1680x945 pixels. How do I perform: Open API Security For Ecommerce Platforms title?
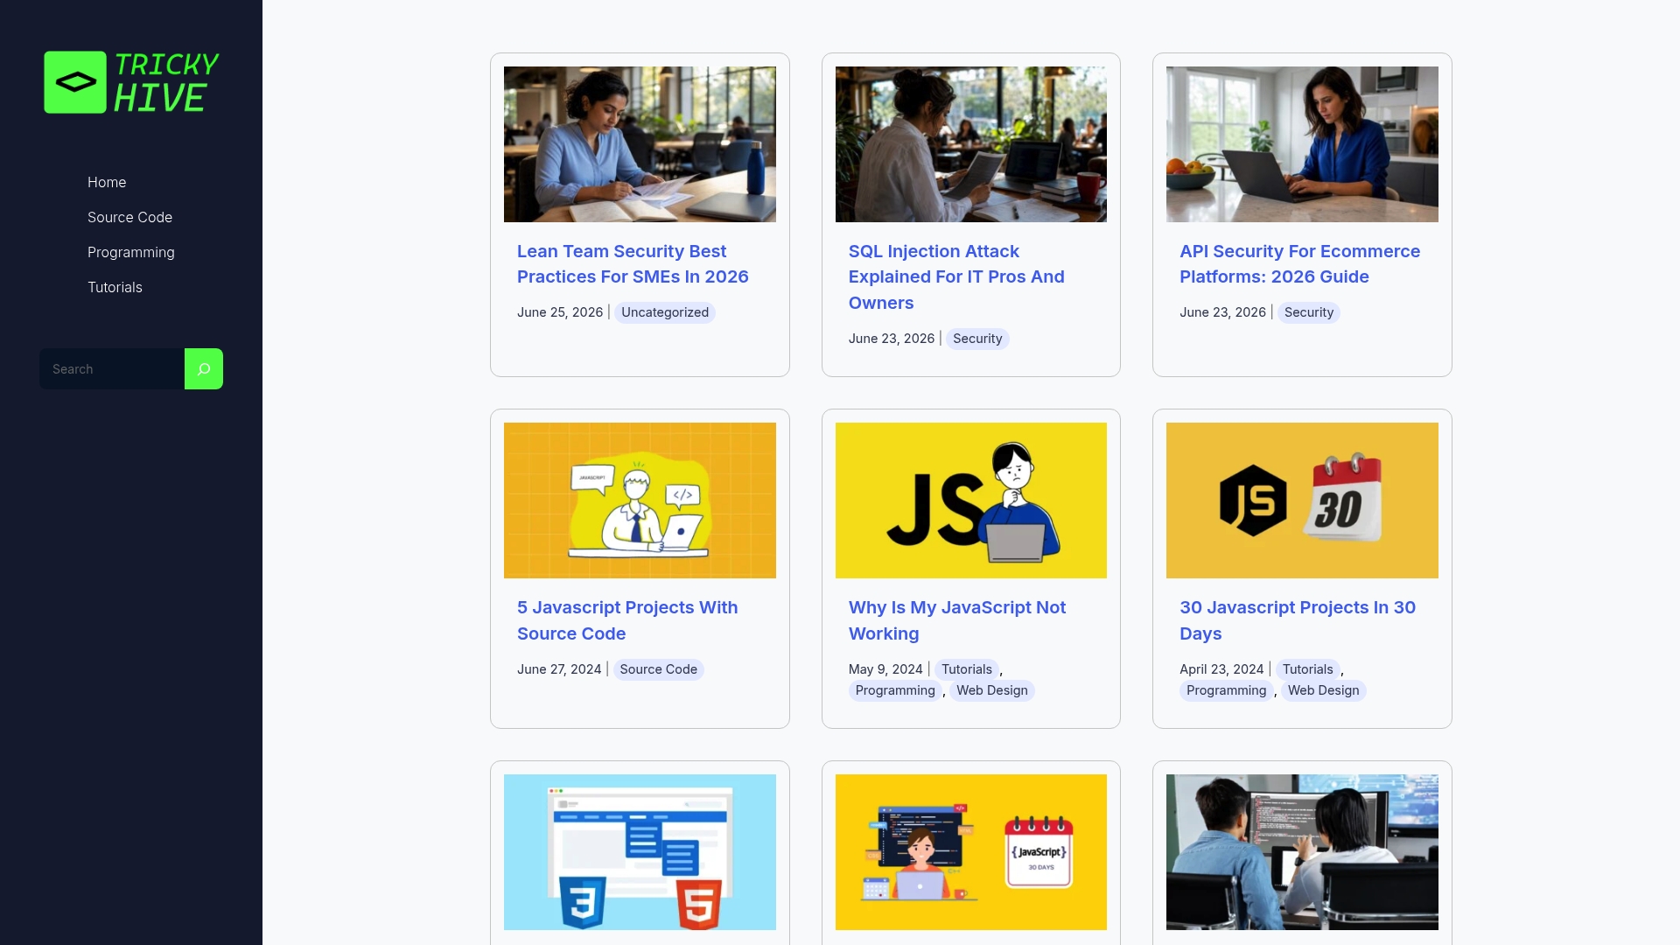tap(1299, 264)
